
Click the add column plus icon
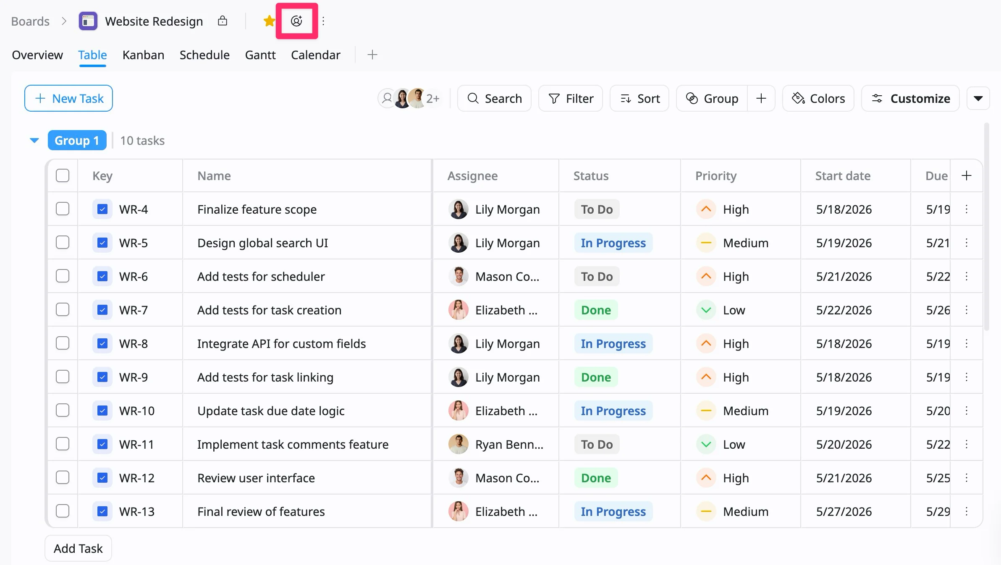click(967, 175)
